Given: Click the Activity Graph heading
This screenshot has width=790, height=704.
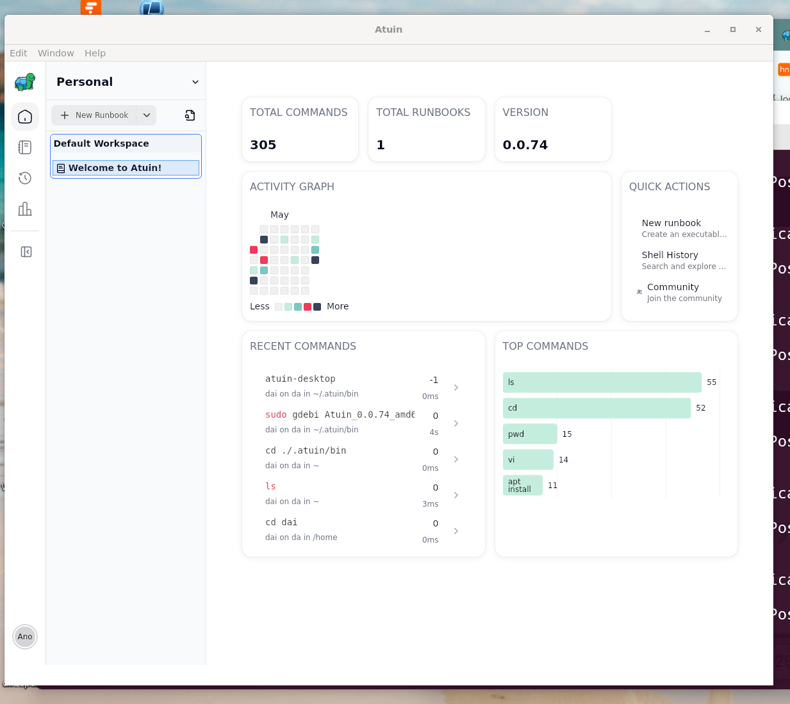Looking at the screenshot, I should click(x=292, y=186).
